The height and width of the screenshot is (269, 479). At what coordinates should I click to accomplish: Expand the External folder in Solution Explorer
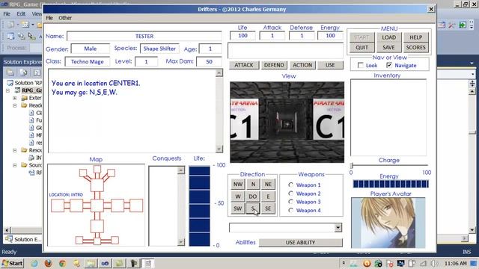pos(15,98)
